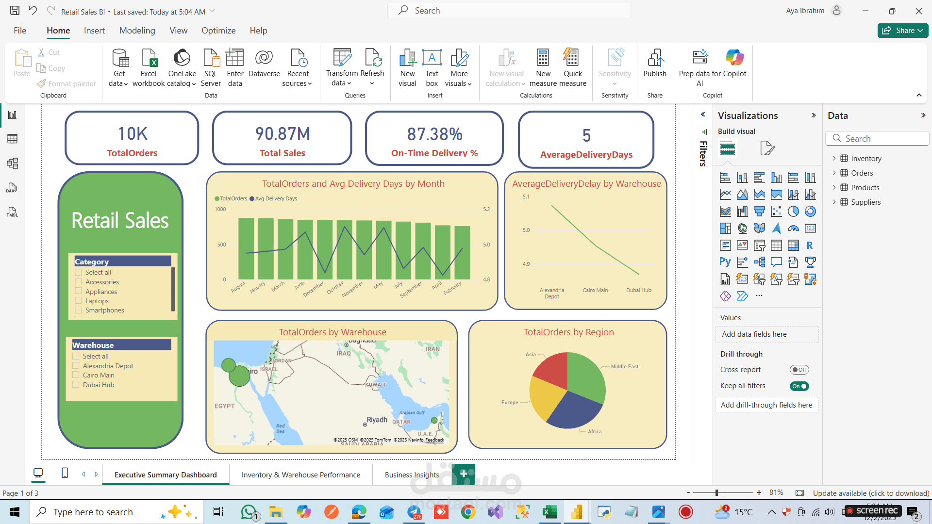Open the Modeling ribbon tab
932x524 pixels.
(x=137, y=30)
